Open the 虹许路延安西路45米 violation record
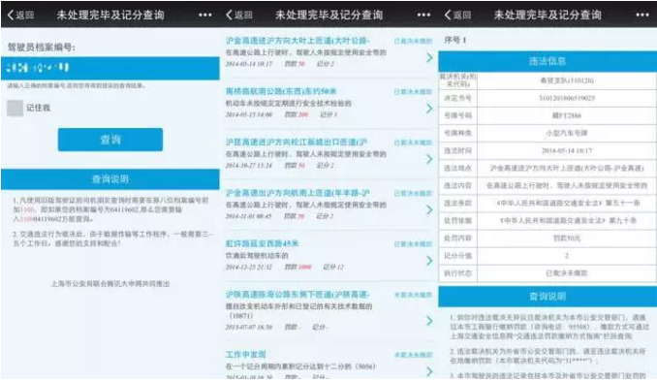Viewport: 657px width, 381px height. coord(328,255)
